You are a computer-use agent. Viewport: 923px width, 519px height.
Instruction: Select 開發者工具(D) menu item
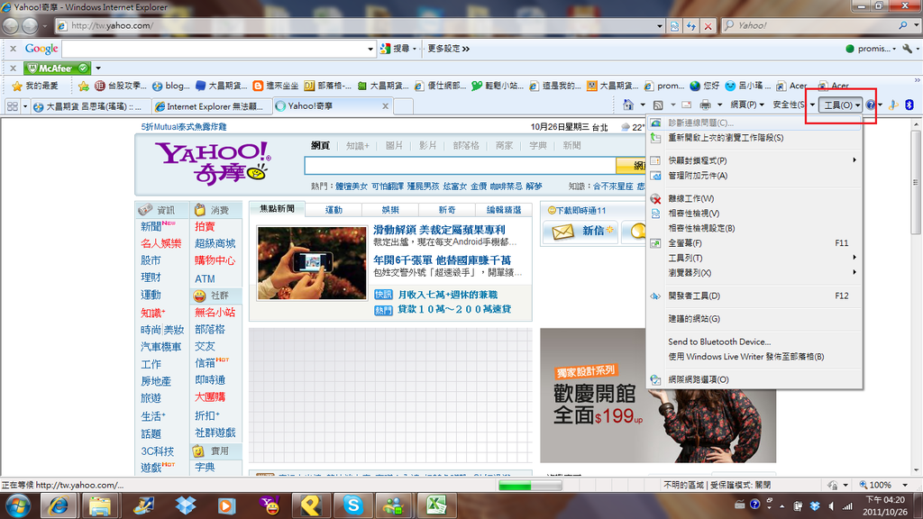754,296
